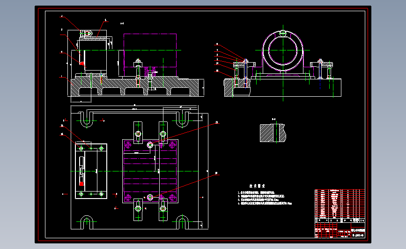Select the lower locating pin circle on workpiece

[150, 197]
